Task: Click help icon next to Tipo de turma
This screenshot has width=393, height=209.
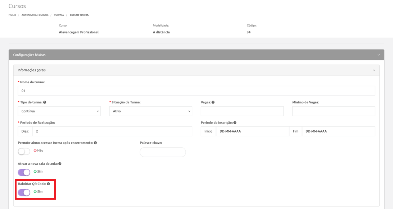Action: point(45,102)
